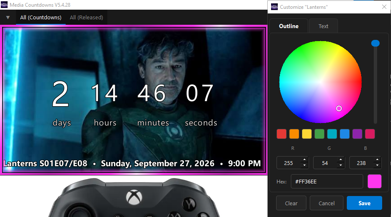Viewport: 391px width, 217px height.
Task: Click the Media Countdowns app icon in title bar
Action: [4, 5]
